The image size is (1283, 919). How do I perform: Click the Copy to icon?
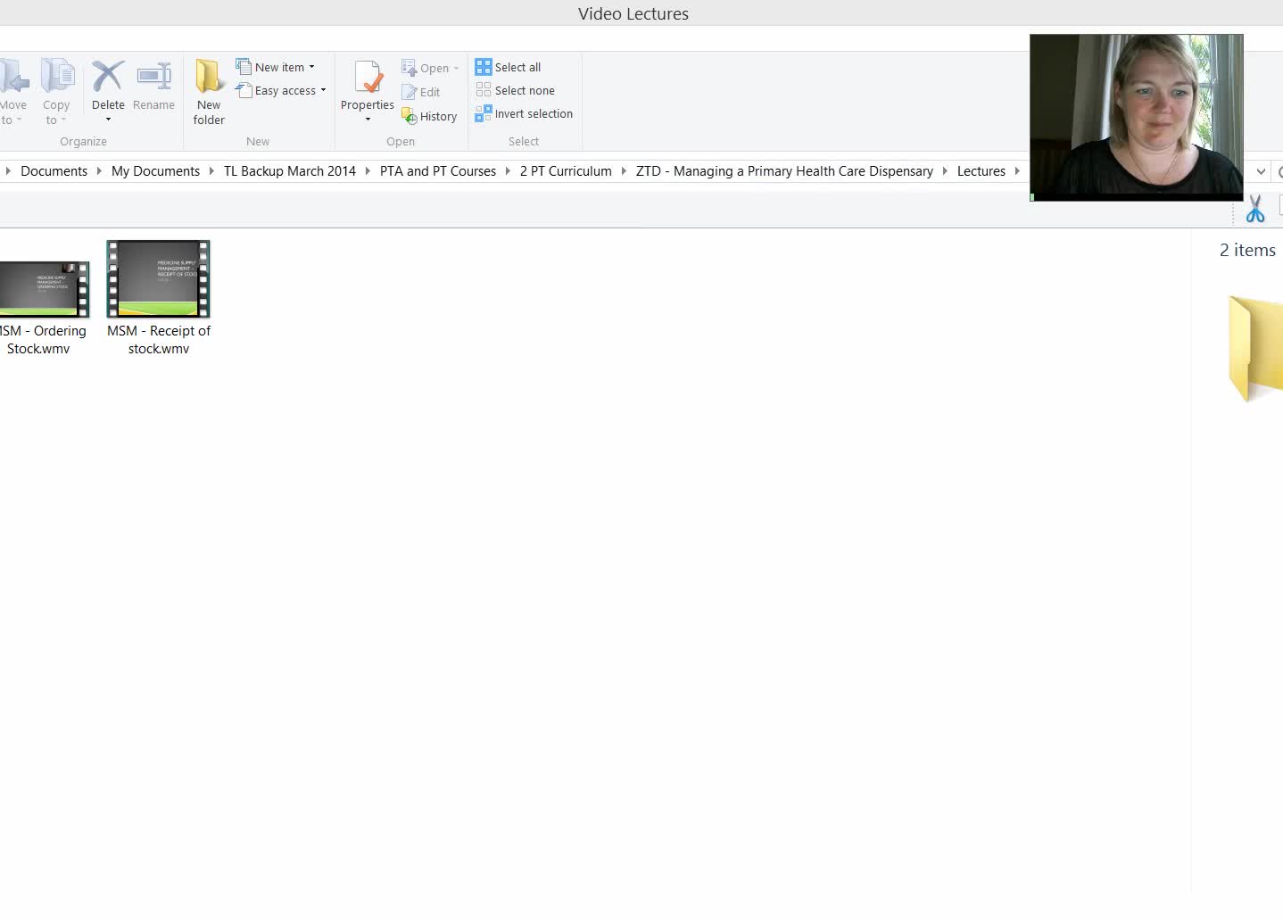tap(57, 78)
